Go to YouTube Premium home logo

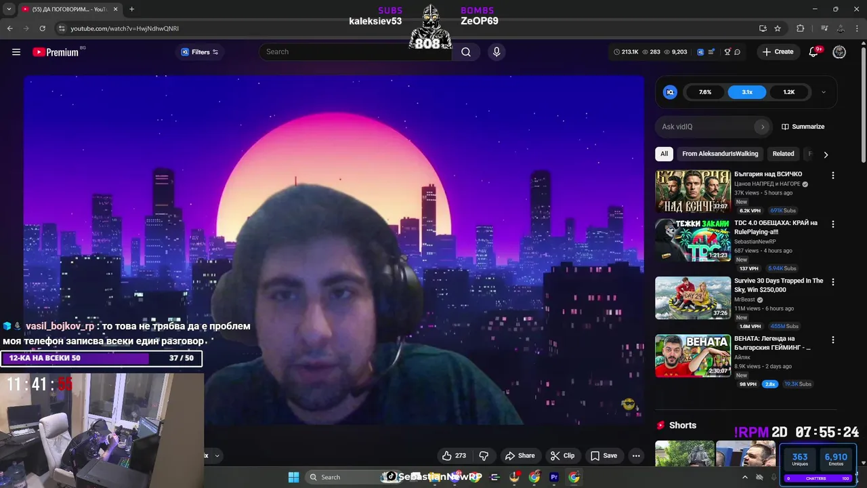click(56, 52)
